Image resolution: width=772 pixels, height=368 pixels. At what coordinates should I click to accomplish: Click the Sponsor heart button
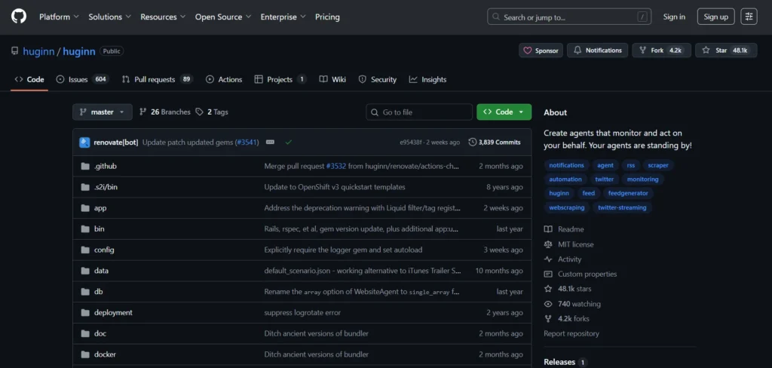click(x=541, y=51)
